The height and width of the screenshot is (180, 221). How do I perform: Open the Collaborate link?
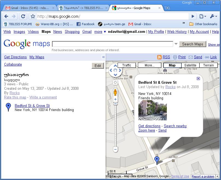pyautogui.click(x=13, y=64)
